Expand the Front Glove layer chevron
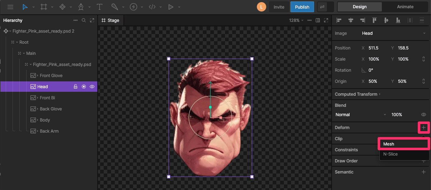Screen dimensions: 431x190 coord(38,76)
